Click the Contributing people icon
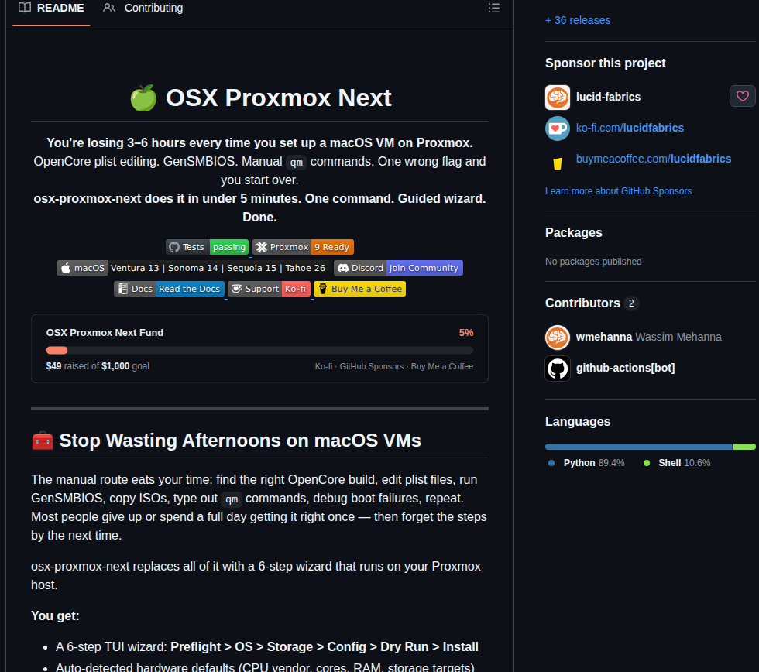The width and height of the screenshot is (759, 672). click(x=109, y=8)
